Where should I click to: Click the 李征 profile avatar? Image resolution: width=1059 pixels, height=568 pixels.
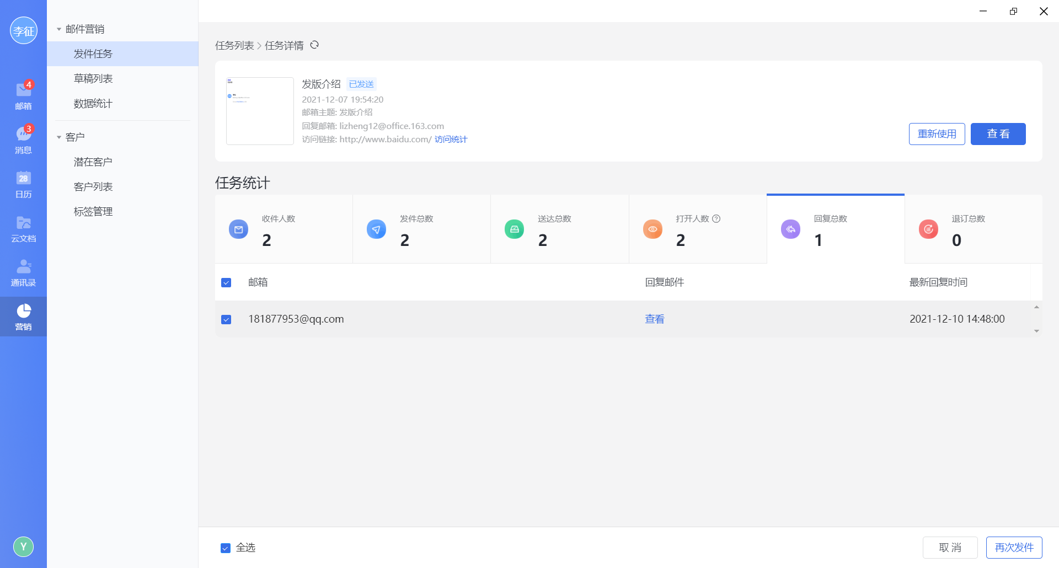tap(23, 31)
